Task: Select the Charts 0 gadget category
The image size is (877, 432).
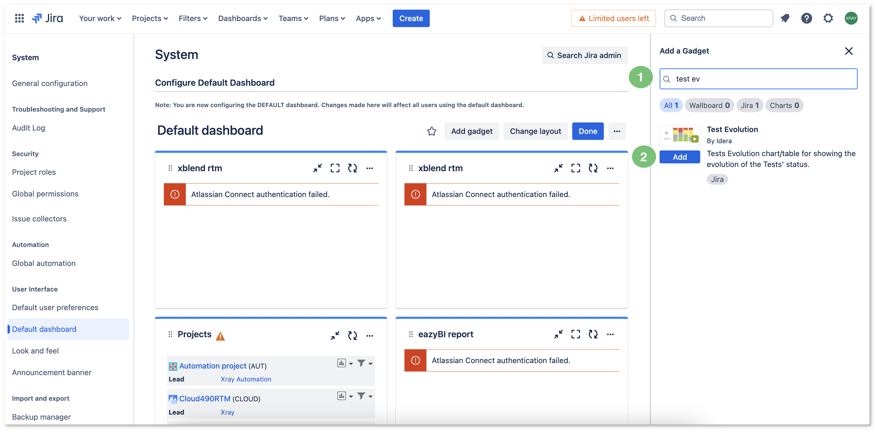Action: click(785, 106)
